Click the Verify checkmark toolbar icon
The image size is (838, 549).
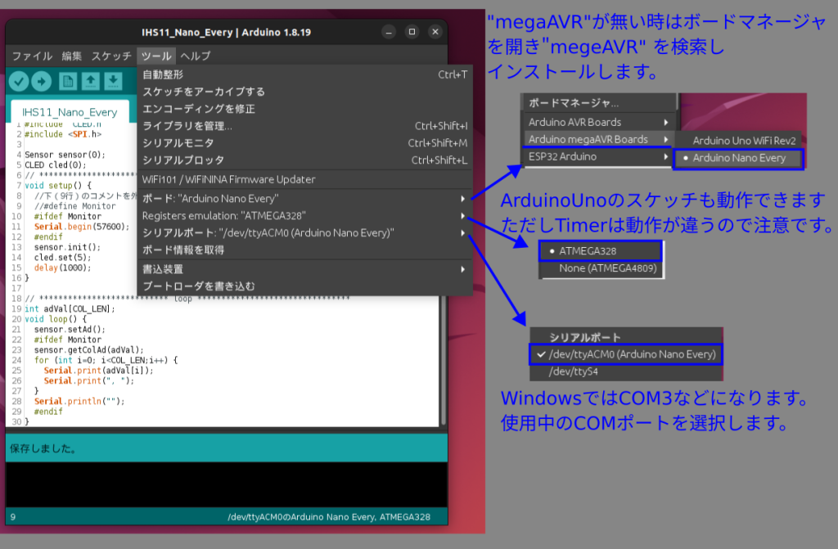[19, 81]
